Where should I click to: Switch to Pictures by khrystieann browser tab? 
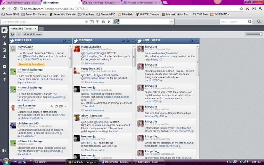point(142,3)
